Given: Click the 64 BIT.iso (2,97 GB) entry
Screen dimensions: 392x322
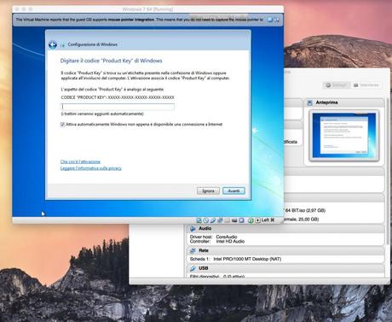Looking at the screenshot, I should (x=305, y=210).
